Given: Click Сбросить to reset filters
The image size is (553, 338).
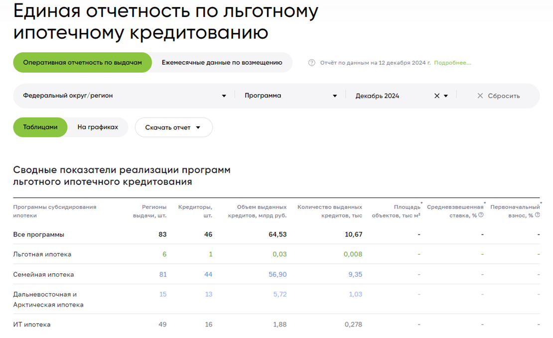Looking at the screenshot, I should coord(499,96).
